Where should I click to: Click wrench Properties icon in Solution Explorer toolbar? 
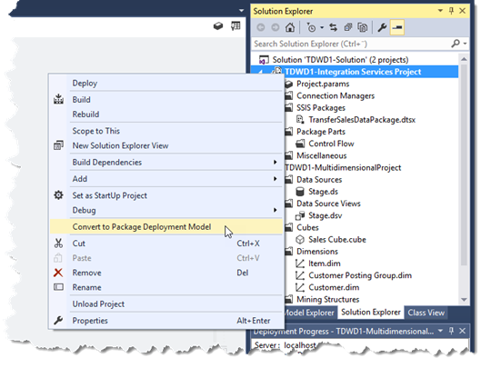382,27
